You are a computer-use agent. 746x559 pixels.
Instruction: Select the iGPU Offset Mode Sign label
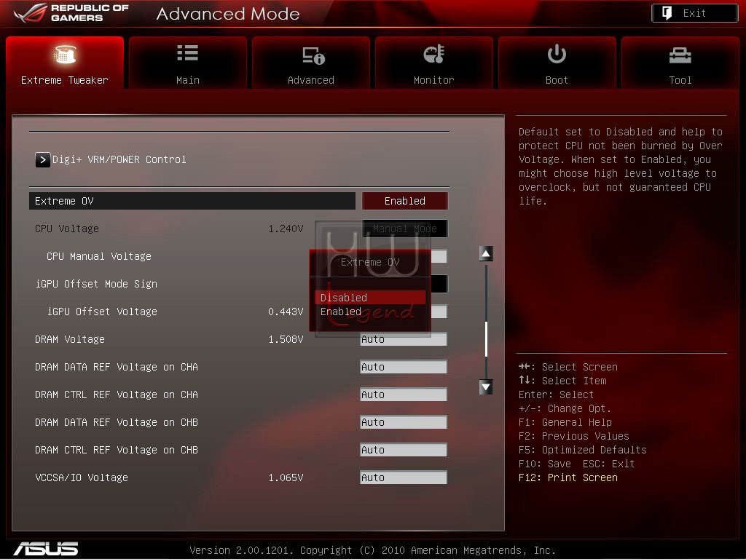pos(96,284)
